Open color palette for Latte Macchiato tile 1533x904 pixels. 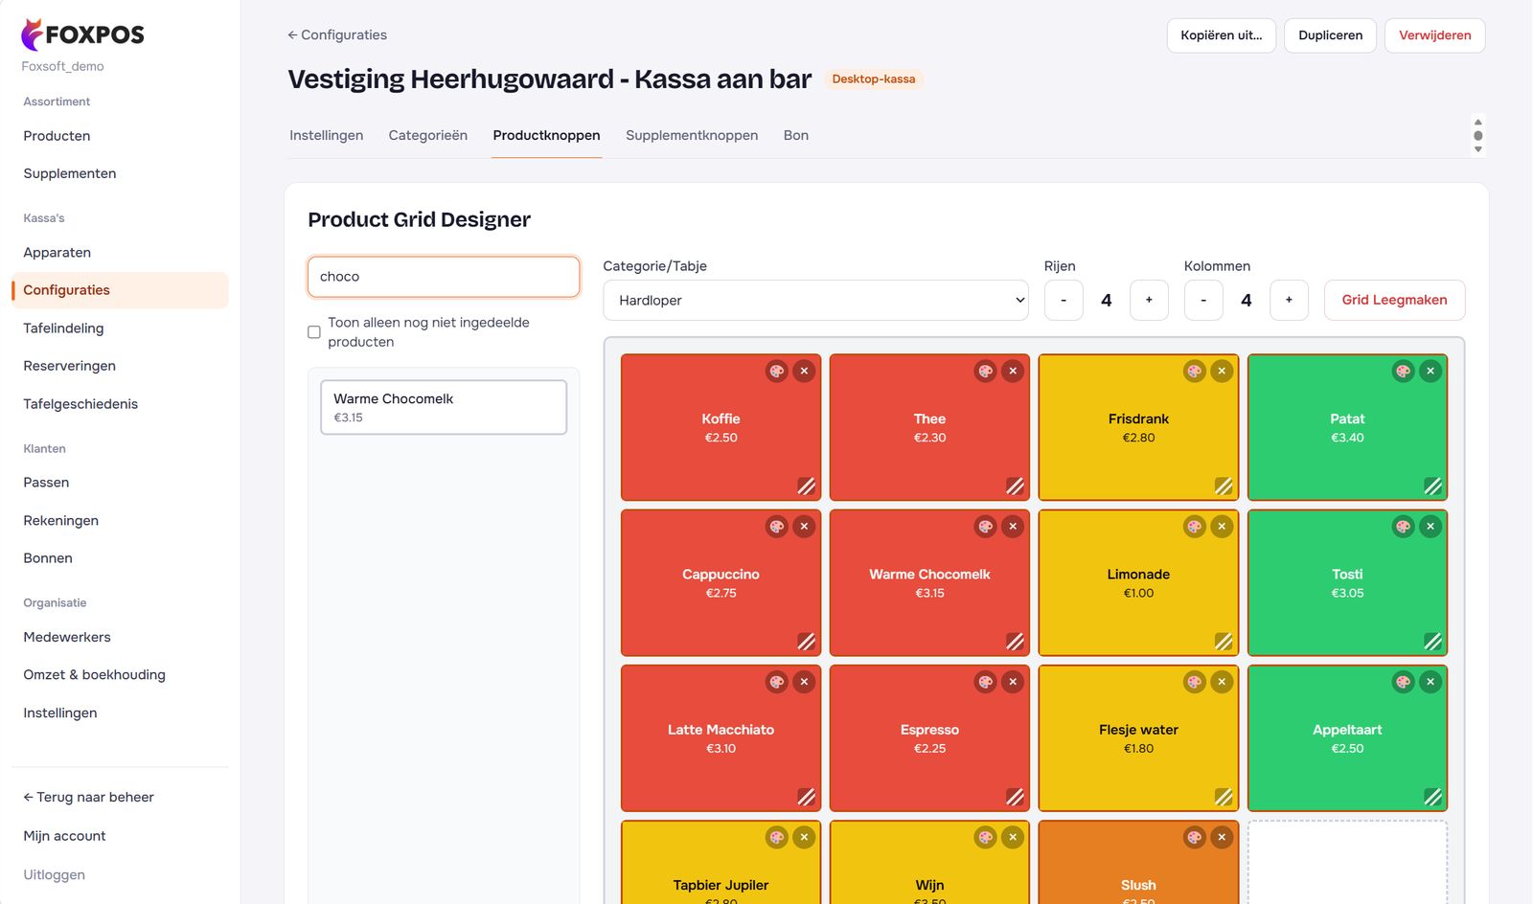777,682
